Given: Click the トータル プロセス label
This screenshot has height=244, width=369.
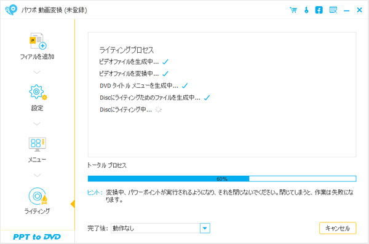Looking at the screenshot, I should [x=107, y=165].
